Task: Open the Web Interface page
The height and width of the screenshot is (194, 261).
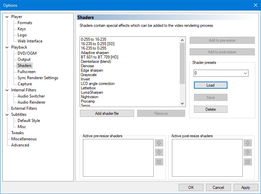Action: coord(30,41)
